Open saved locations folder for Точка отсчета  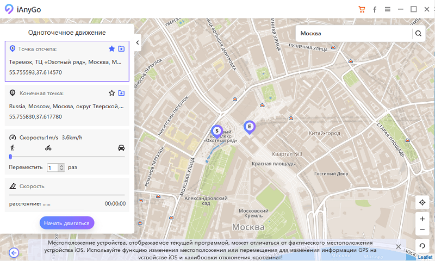point(121,49)
